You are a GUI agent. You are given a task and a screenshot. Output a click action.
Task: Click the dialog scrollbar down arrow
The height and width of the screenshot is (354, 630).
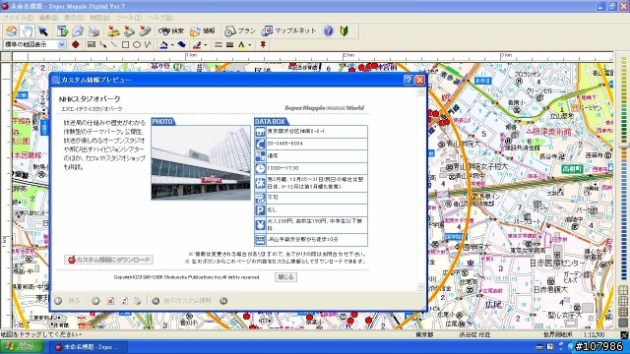click(421, 286)
